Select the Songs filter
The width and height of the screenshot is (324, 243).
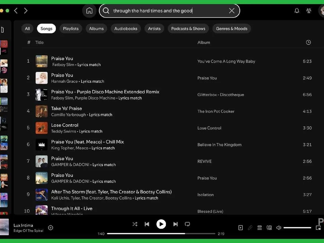[x=46, y=29]
